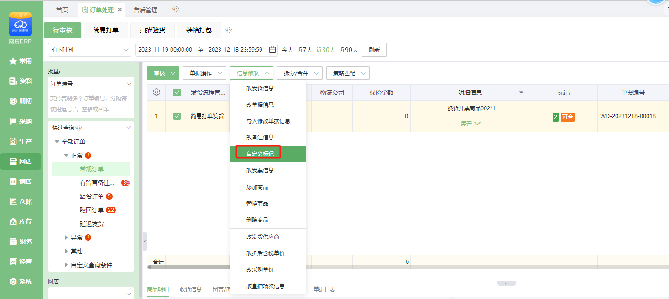Uncheck the row 1 order checkbox
Screen dimensions: 669x299
[x=177, y=116]
